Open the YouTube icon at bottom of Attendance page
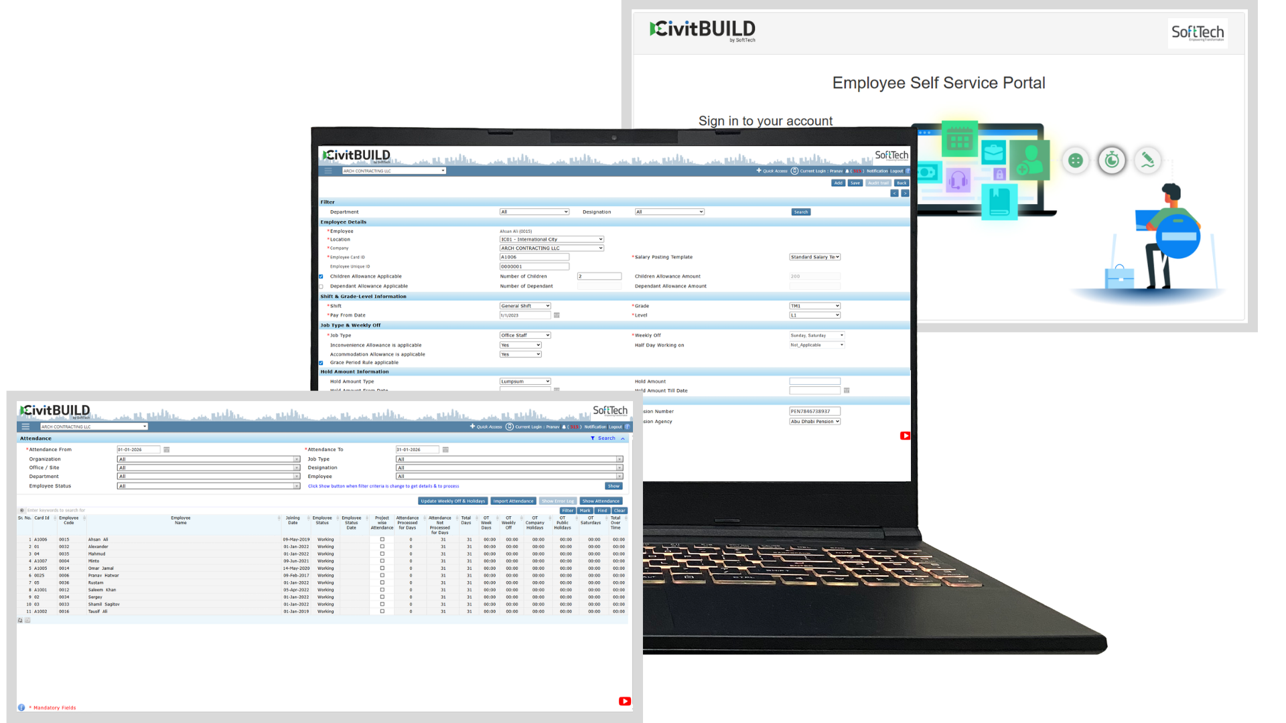This screenshot has width=1286, height=723. [x=624, y=701]
